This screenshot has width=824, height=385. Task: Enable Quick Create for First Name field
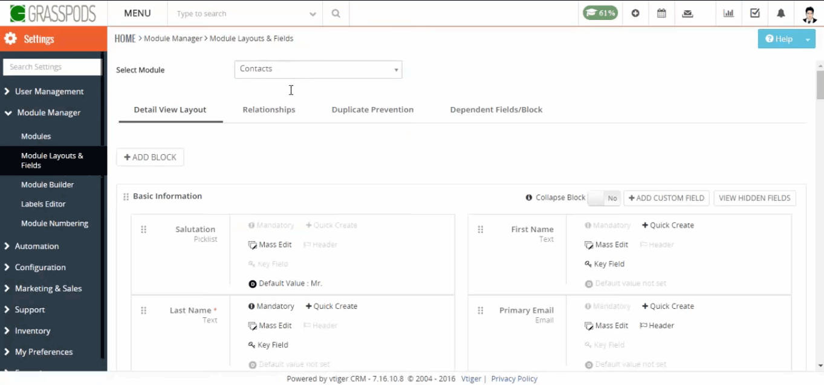pyautogui.click(x=667, y=225)
